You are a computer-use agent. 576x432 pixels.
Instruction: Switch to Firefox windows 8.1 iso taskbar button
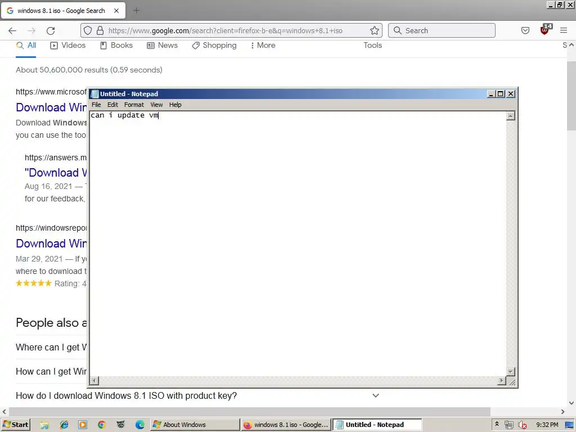pos(286,425)
